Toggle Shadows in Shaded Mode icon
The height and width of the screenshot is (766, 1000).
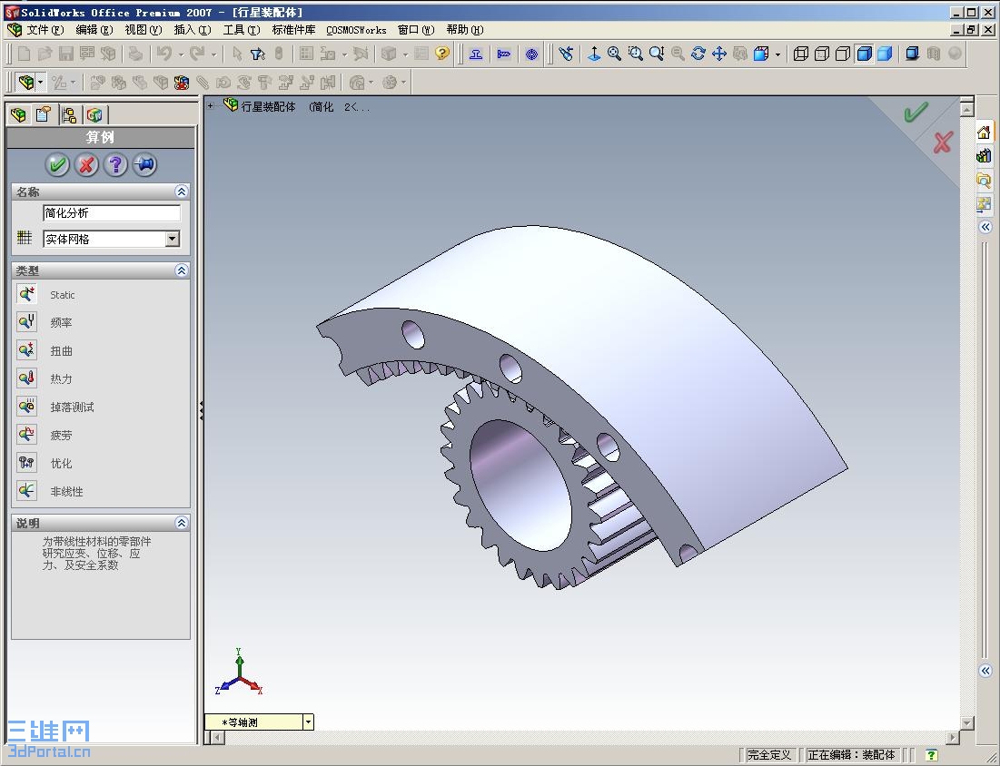click(913, 54)
